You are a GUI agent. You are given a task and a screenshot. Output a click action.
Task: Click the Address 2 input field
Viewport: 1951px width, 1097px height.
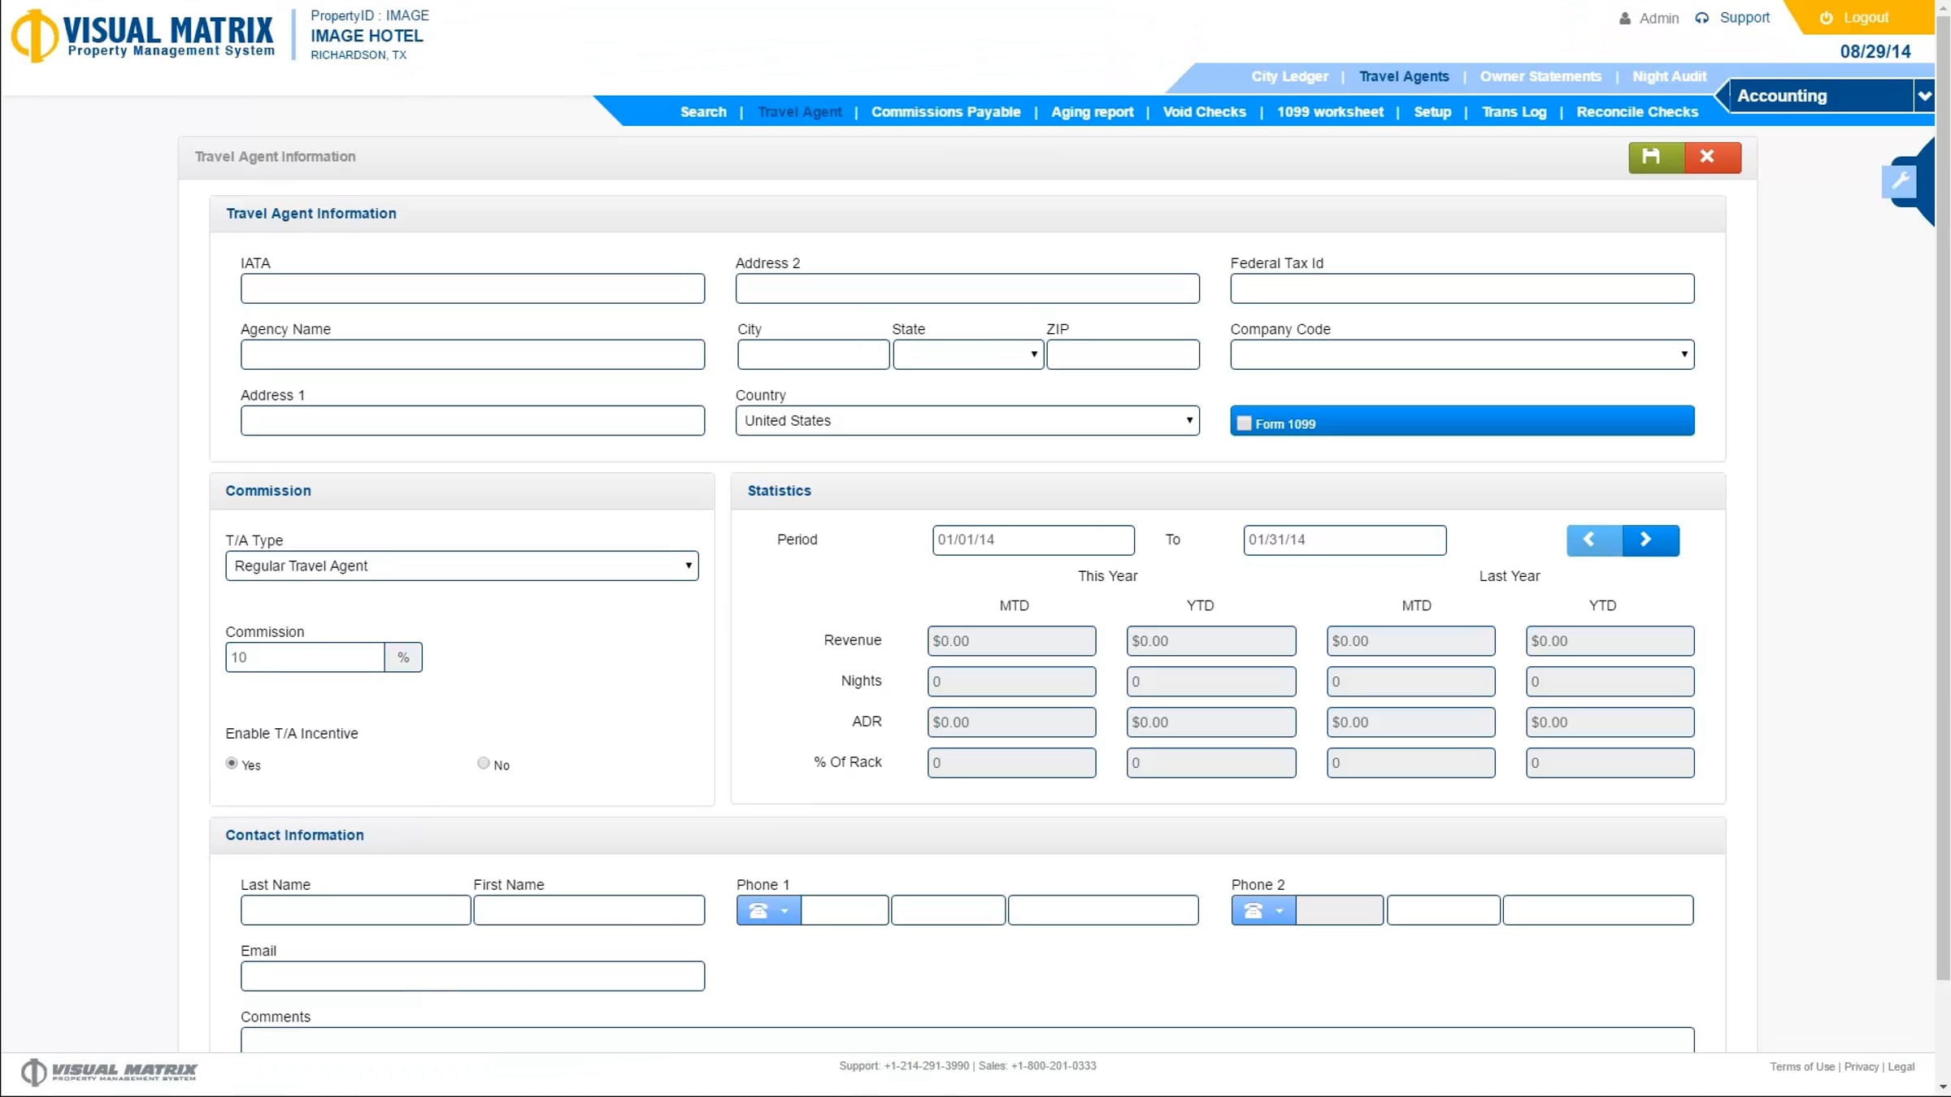(967, 288)
